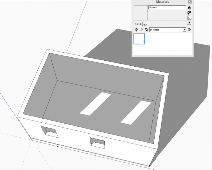The height and width of the screenshot is (170, 212).
Task: Pick the Sample Paint eyedropper
Action: pyautogui.click(x=189, y=23)
